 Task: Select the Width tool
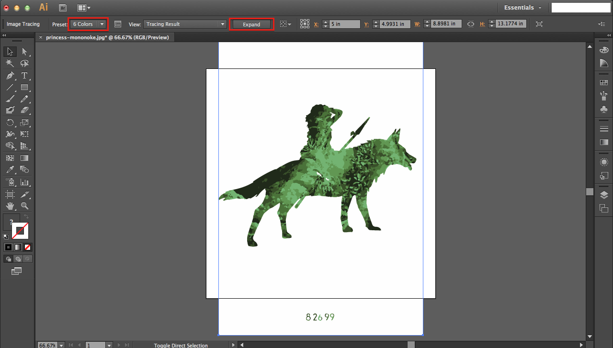10,134
